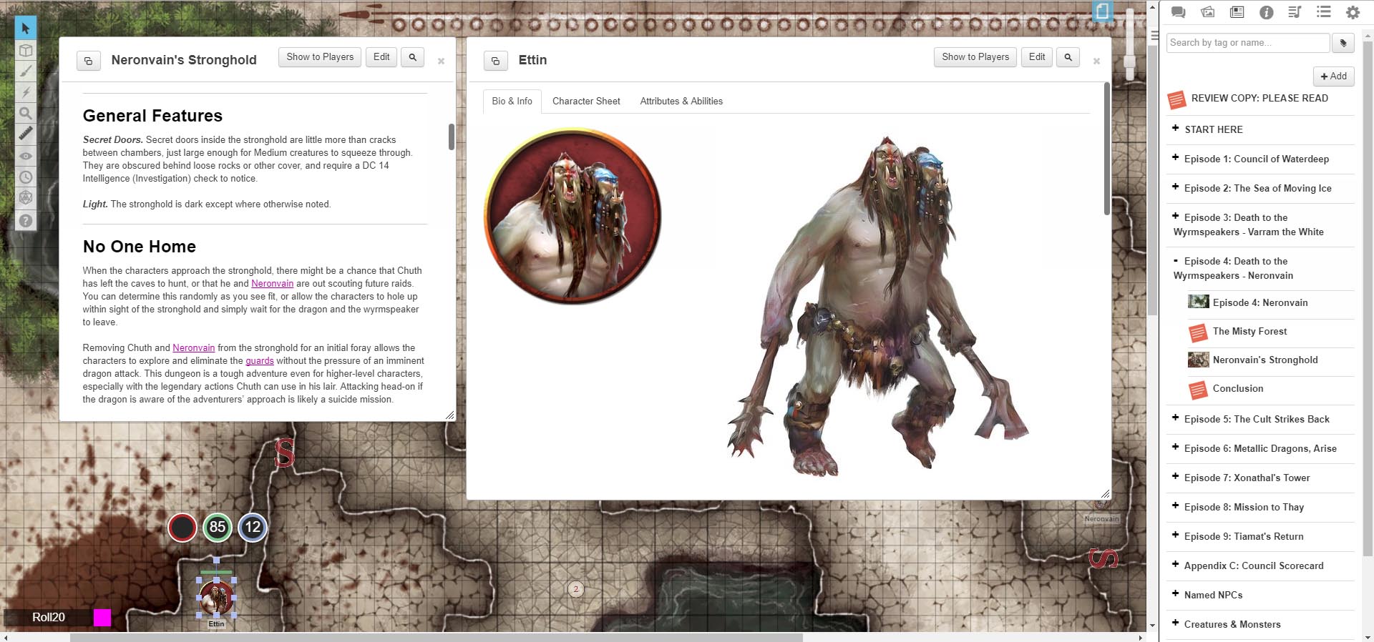Toggle the red status circle on token

click(x=182, y=528)
